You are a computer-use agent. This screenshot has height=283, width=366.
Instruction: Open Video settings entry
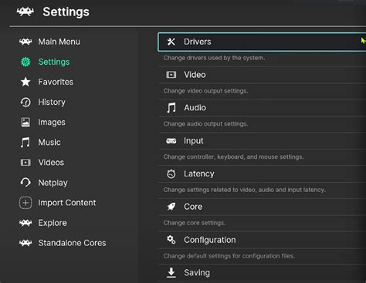tap(262, 75)
